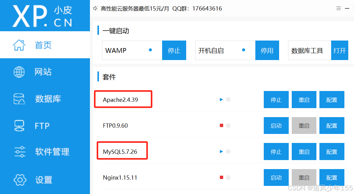Open the 数据库 database icon
354x194 pixels.
pyautogui.click(x=19, y=99)
